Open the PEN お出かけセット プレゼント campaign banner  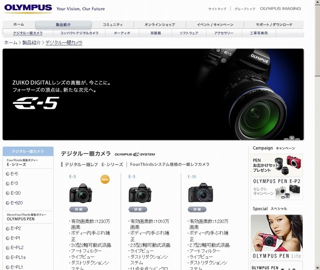tap(276, 165)
